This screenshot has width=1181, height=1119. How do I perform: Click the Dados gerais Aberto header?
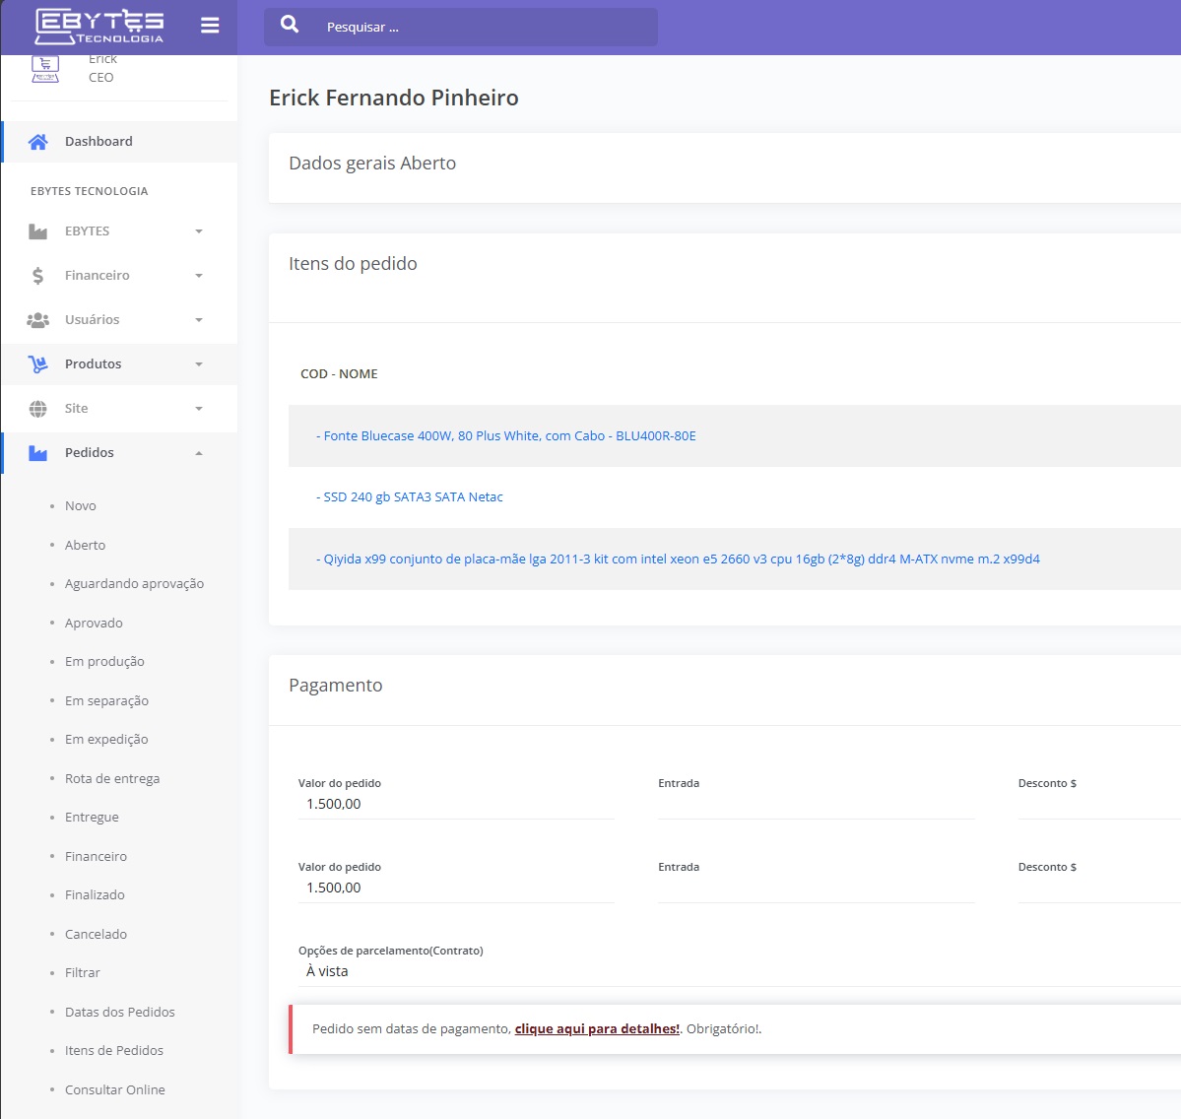(x=372, y=164)
